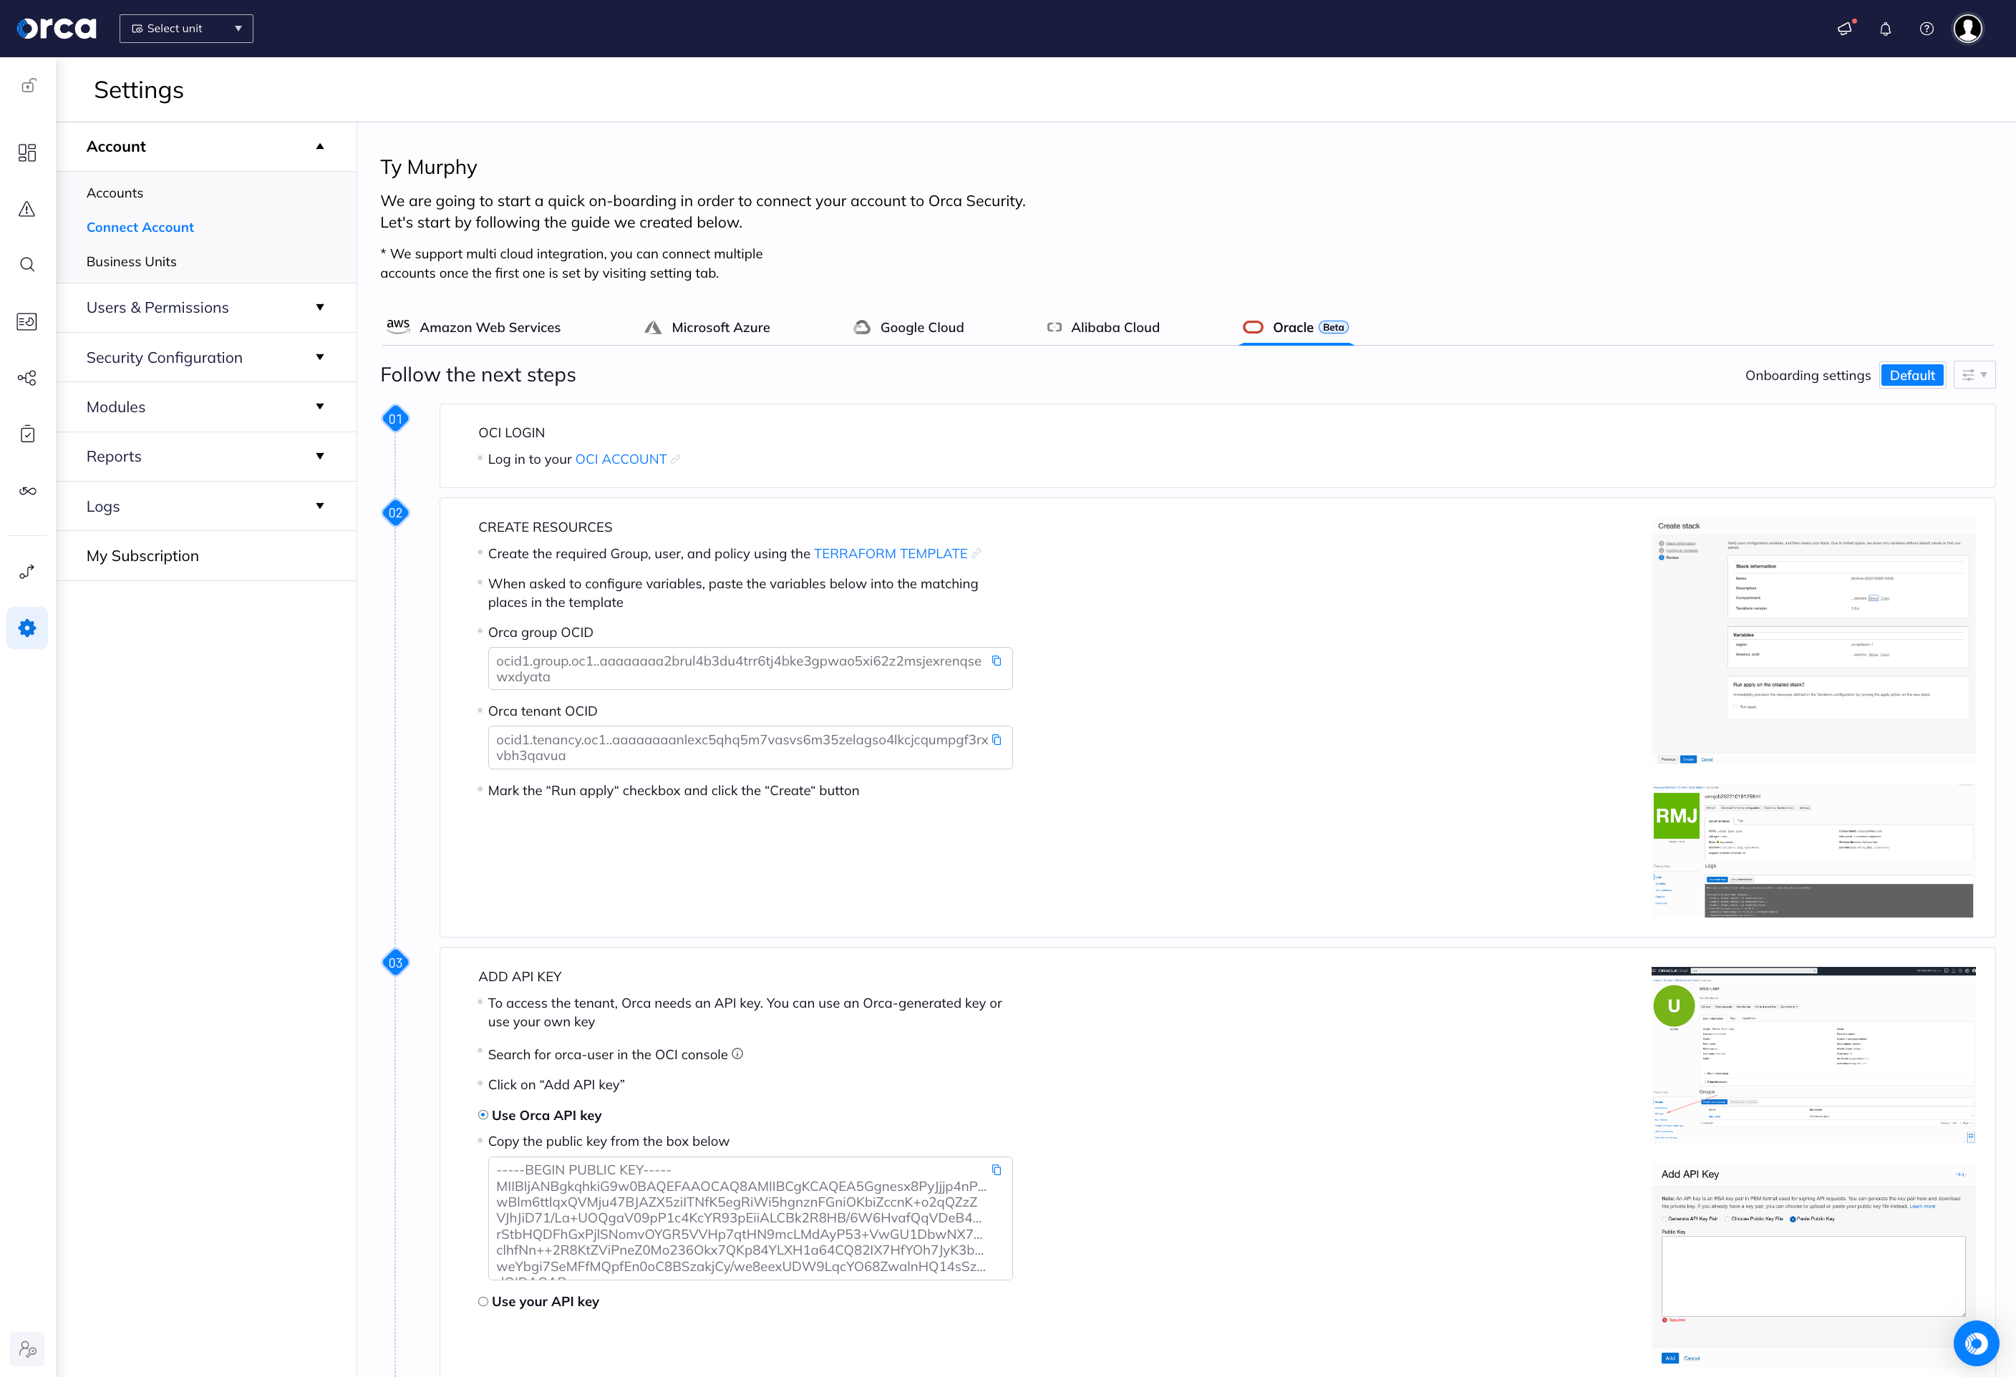Viewport: 2016px width, 1377px height.
Task: Open the Dashboard from the sidebar
Action: [27, 152]
